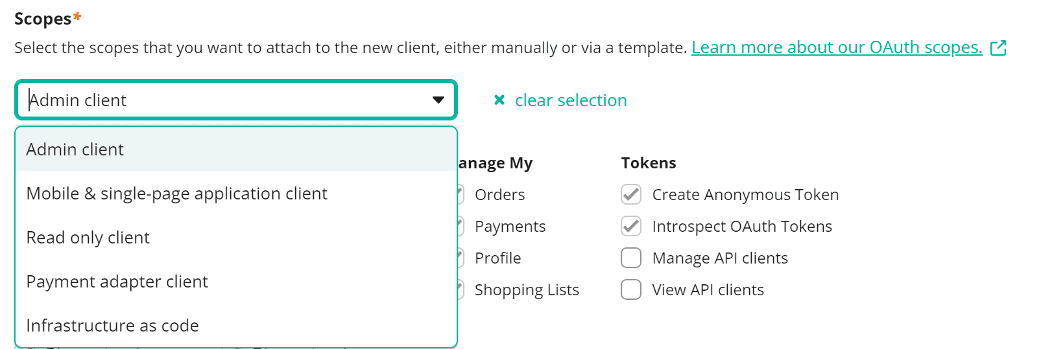Open Learn more about our OAuth scopes link
This screenshot has height=349, width=1054.
click(837, 47)
